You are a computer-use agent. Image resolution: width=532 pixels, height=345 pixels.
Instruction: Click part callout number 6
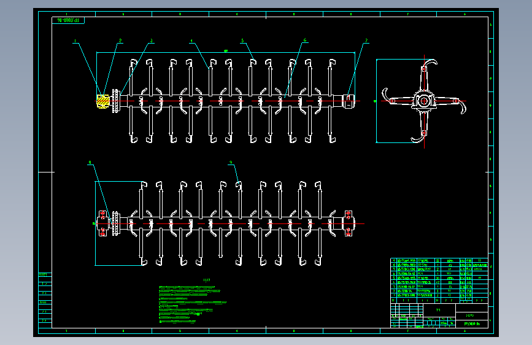tap(305, 40)
